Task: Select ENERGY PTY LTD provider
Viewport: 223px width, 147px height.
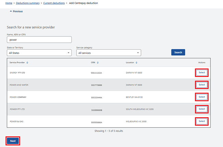Action: (202, 73)
